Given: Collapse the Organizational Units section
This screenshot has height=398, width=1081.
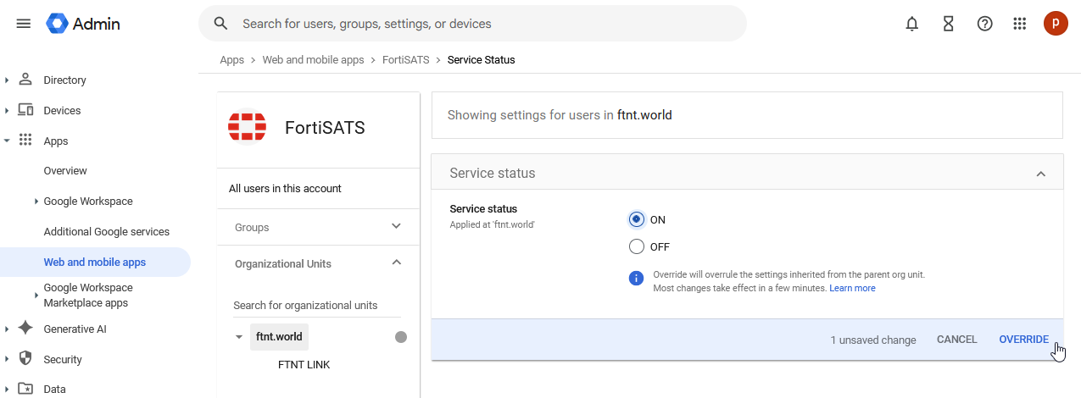Looking at the screenshot, I should (396, 263).
